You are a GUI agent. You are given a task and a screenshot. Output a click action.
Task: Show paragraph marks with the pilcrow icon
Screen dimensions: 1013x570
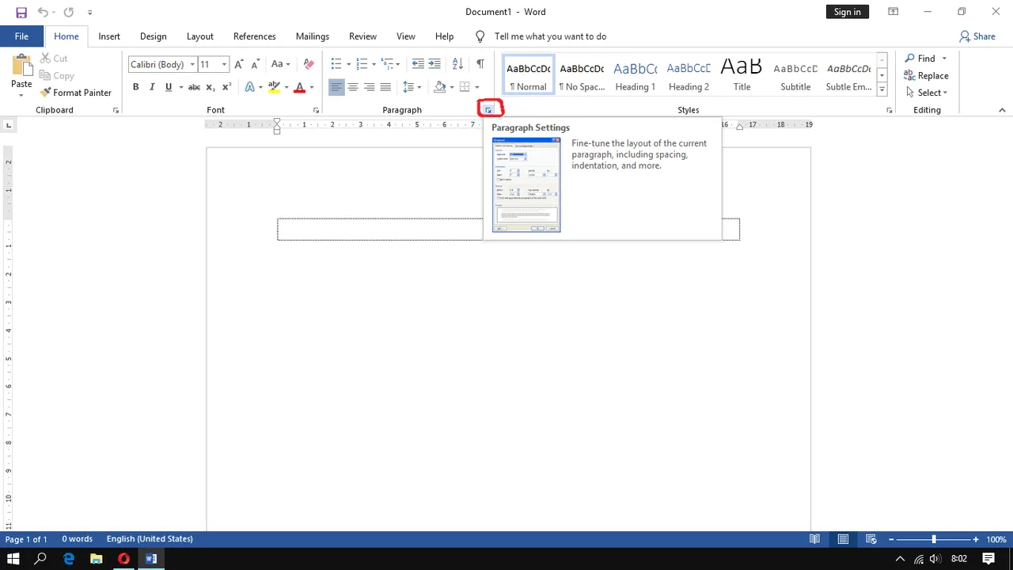pos(480,64)
